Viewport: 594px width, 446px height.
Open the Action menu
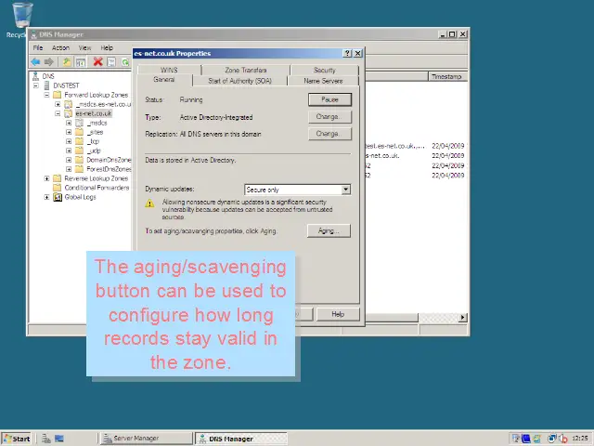point(60,47)
